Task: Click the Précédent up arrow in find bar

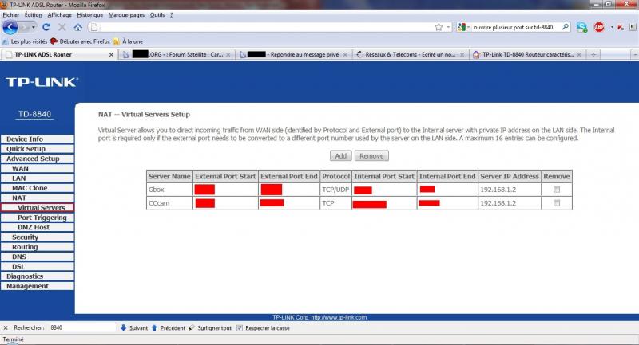Action: [x=154, y=327]
